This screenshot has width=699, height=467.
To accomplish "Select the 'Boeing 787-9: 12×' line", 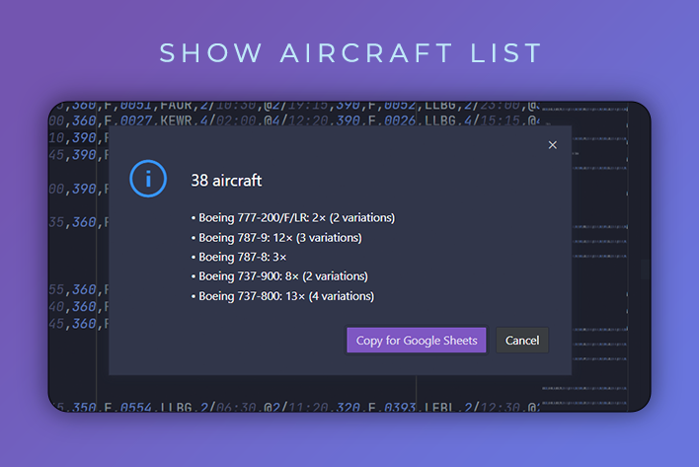I will 276,238.
